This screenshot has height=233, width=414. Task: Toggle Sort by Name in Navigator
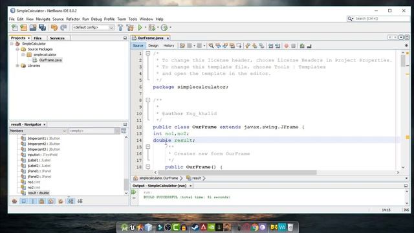coord(71,201)
